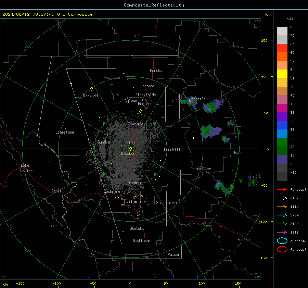The image size is (308, 288).
Task: Click the yellow diamond marker near RockyMH
Action: click(91, 89)
